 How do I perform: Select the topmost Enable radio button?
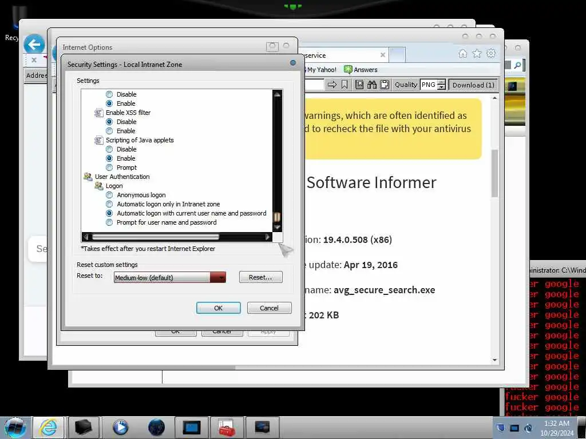coord(109,103)
